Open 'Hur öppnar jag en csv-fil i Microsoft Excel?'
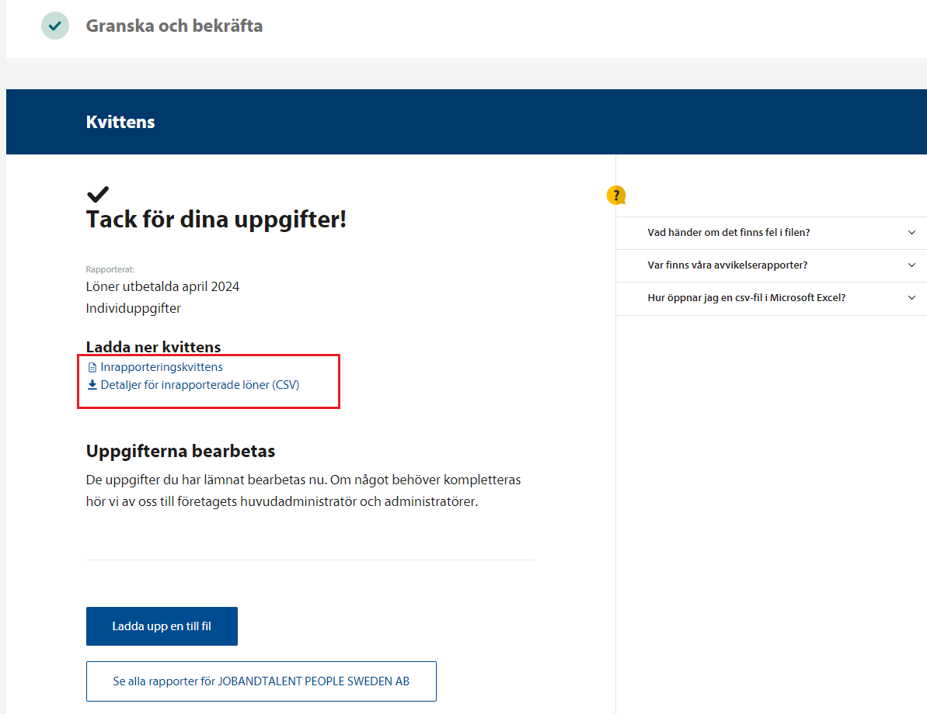 746,298
